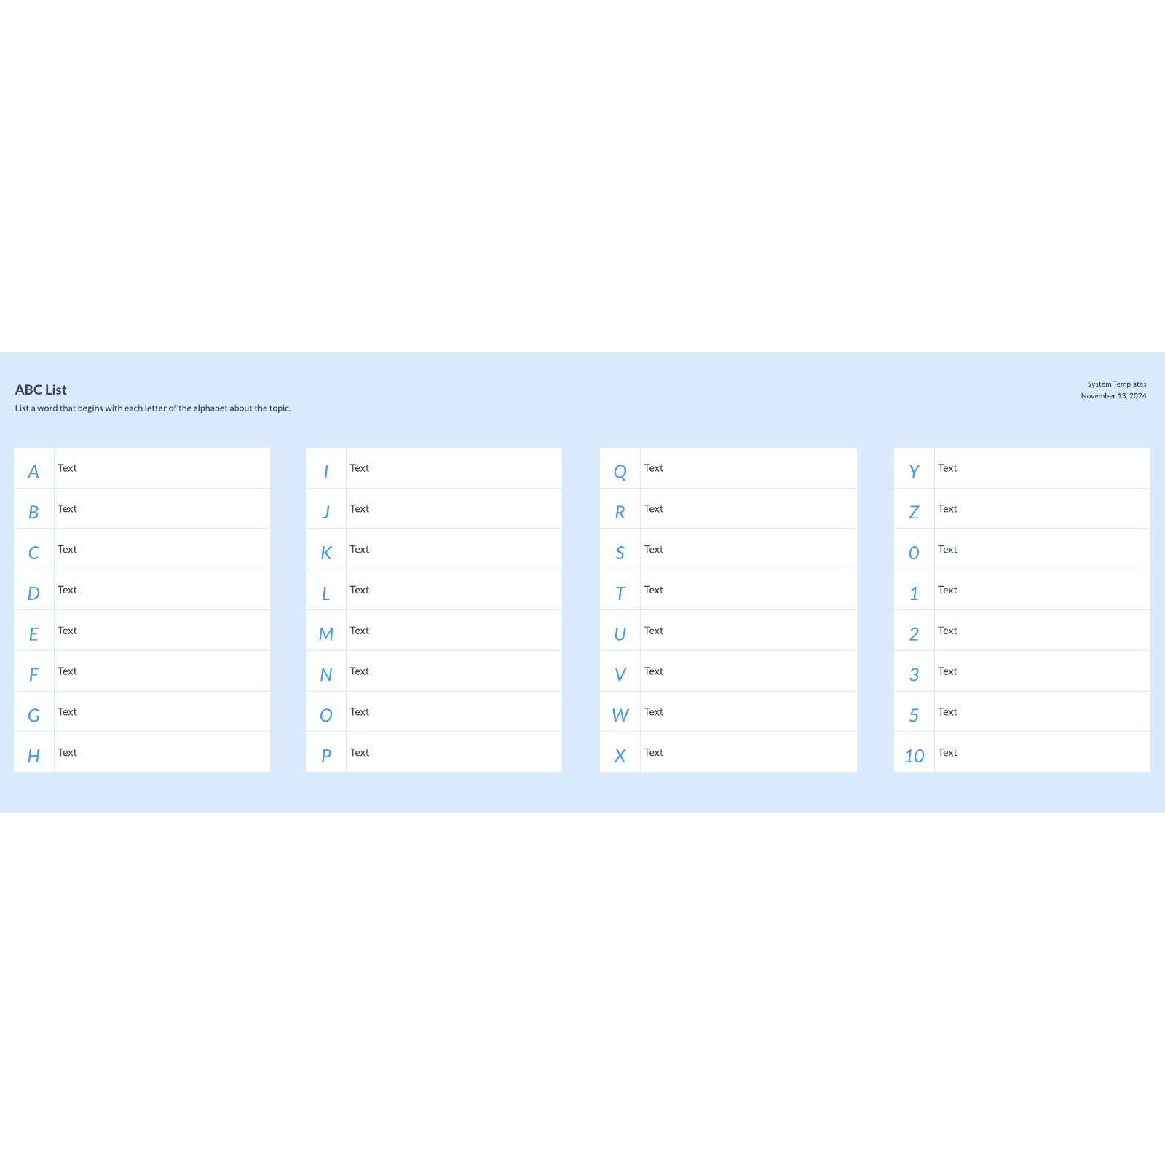This screenshot has width=1165, height=1165.
Task: Select the letter H label
Action: point(33,756)
